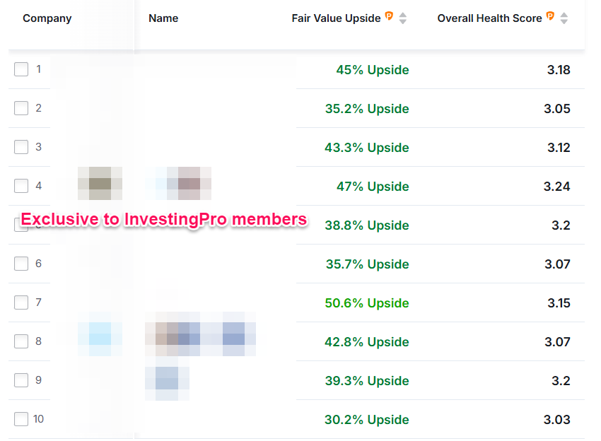601x441 pixels.
Task: Click the blurred company logo in row 4
Action: pos(100,183)
